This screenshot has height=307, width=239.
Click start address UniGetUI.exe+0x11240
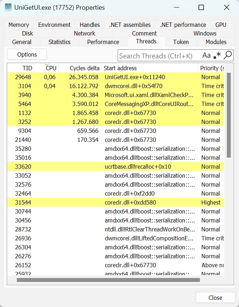(x=135, y=77)
